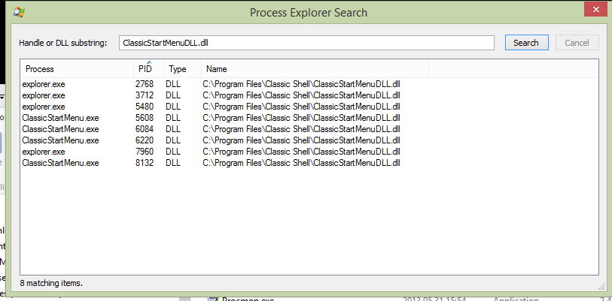Click the disabled Cancel button

point(577,43)
